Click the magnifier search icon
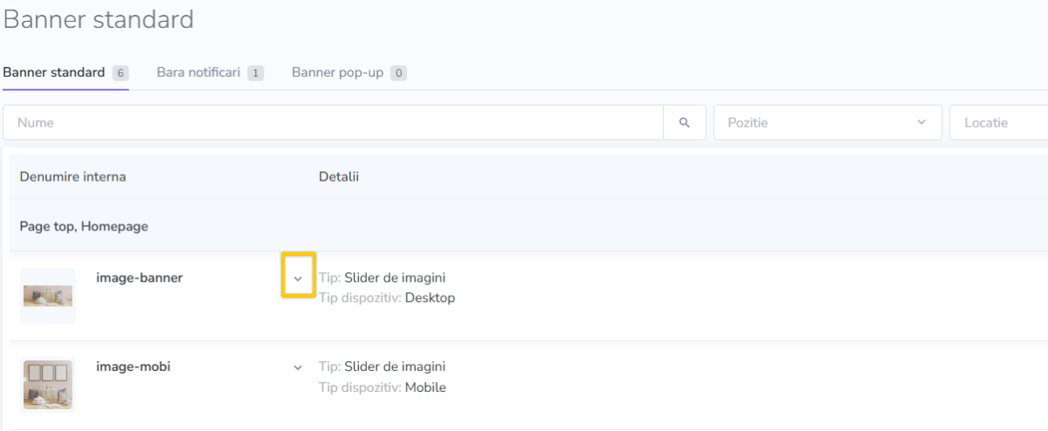This screenshot has height=431, width=1048. point(685,123)
